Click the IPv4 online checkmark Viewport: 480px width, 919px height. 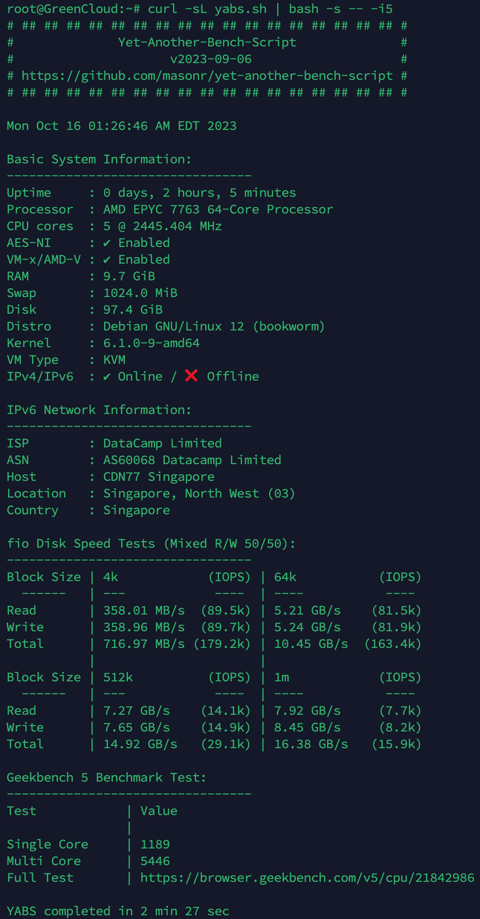point(107,376)
